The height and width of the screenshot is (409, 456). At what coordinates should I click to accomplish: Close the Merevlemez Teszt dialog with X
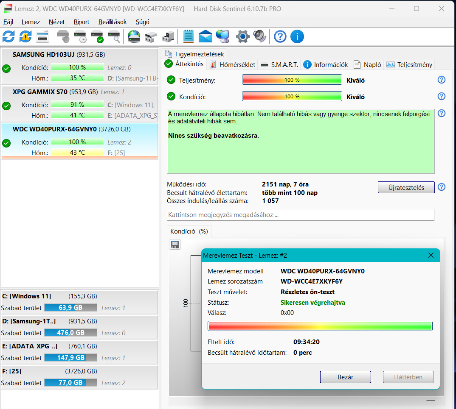[431, 255]
